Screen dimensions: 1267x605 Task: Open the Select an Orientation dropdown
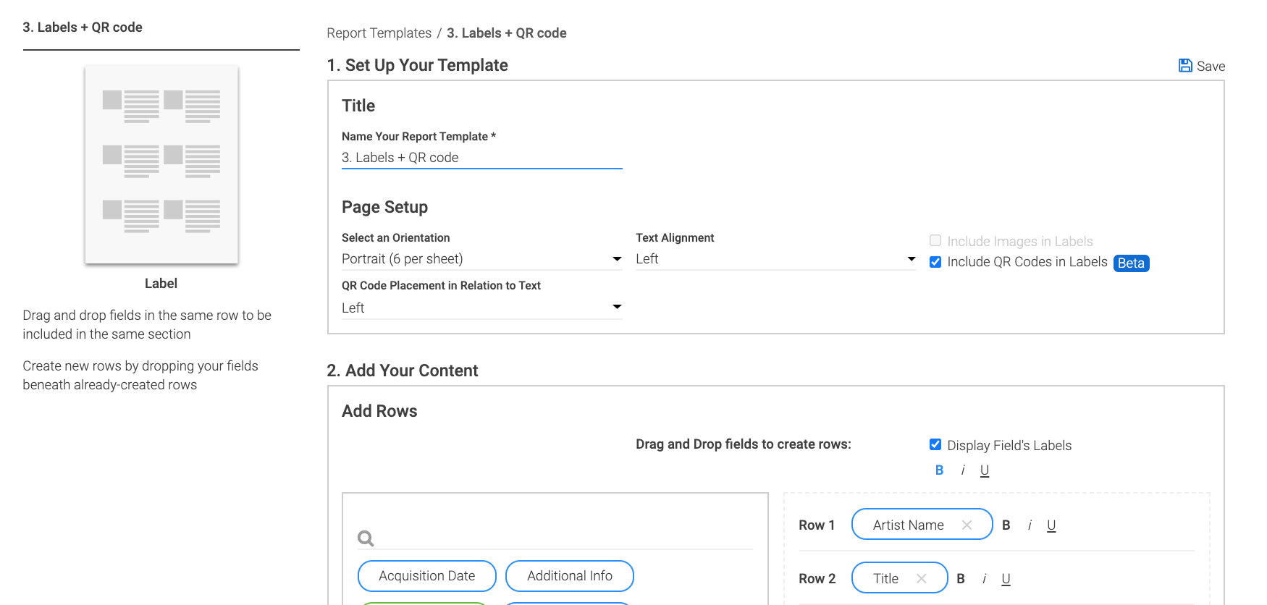481,259
